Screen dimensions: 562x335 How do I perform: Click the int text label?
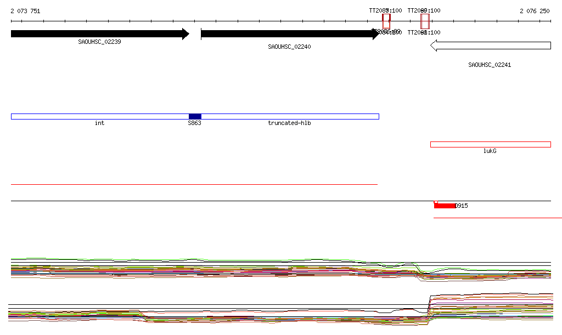coord(99,123)
